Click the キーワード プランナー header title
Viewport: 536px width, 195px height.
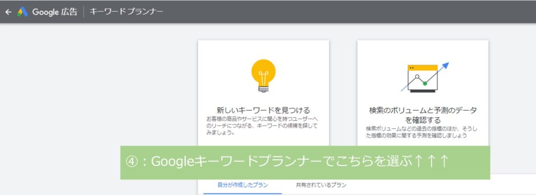click(126, 12)
